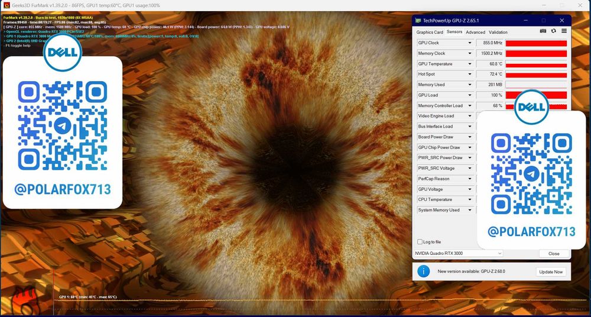This screenshot has height=317, width=591.
Task: Click the FurMark title bar app icon
Action: click(x=7, y=5)
